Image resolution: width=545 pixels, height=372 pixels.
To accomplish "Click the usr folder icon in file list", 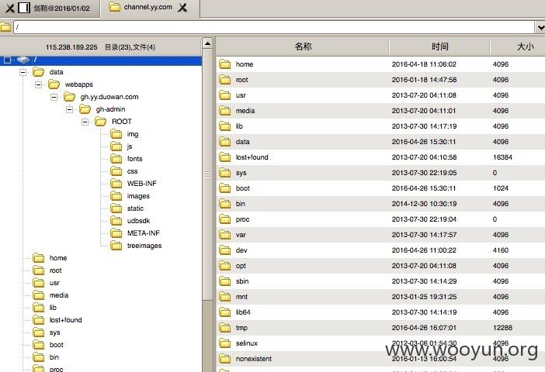I will pyautogui.click(x=225, y=95).
